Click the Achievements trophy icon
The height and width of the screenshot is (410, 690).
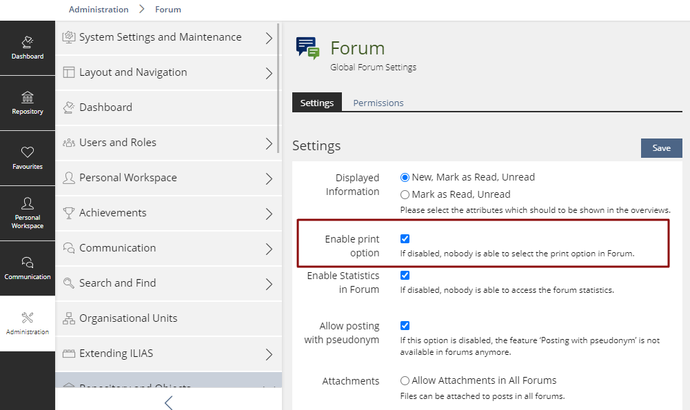[69, 213]
